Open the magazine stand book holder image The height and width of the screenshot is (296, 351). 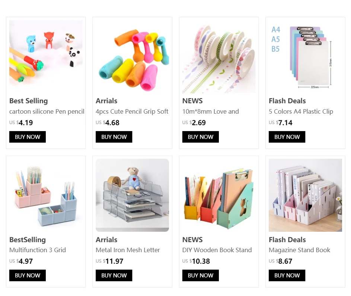point(305,195)
